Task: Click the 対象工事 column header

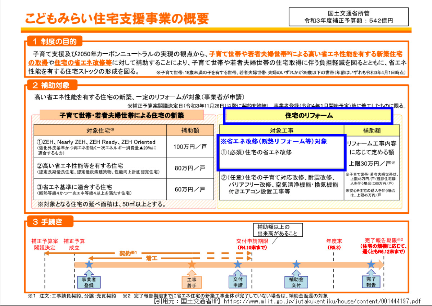Action: tap(282, 130)
